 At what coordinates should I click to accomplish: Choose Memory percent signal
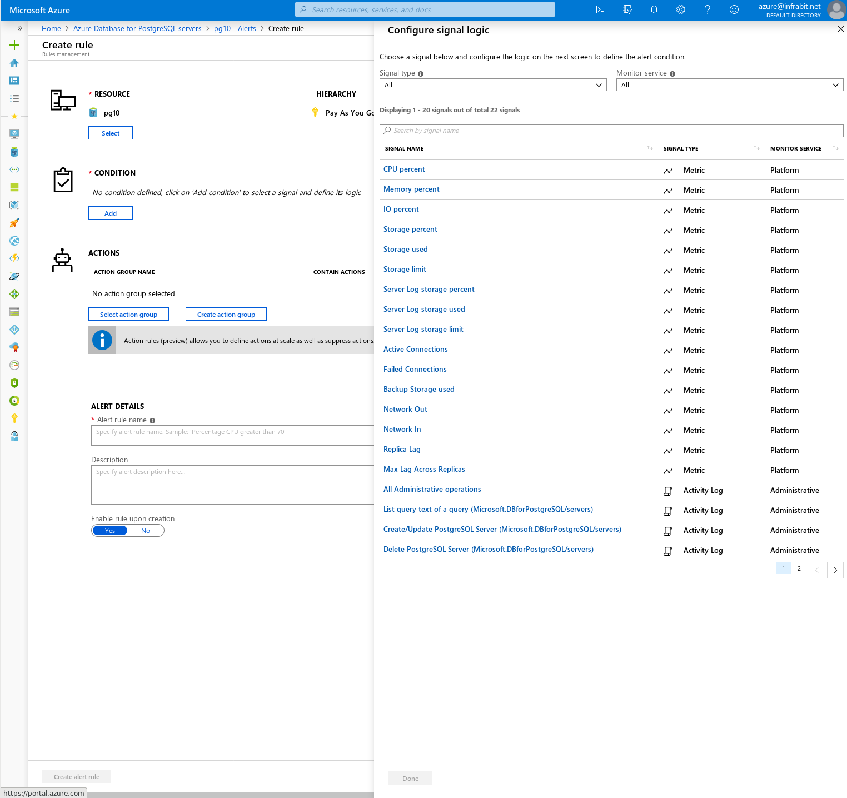point(411,189)
